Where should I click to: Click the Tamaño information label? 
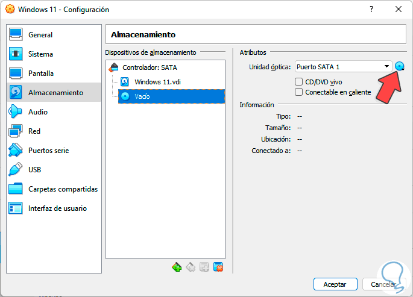pos(278,128)
